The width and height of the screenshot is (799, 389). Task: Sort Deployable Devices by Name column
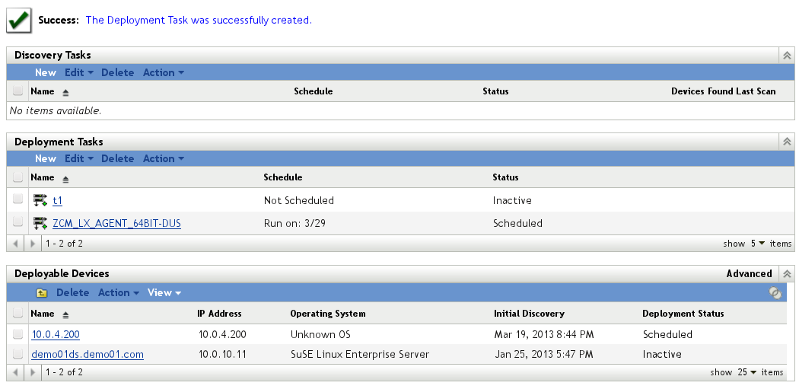[x=43, y=314]
